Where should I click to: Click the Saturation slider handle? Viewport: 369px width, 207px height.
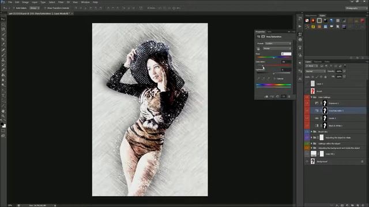click(262, 66)
